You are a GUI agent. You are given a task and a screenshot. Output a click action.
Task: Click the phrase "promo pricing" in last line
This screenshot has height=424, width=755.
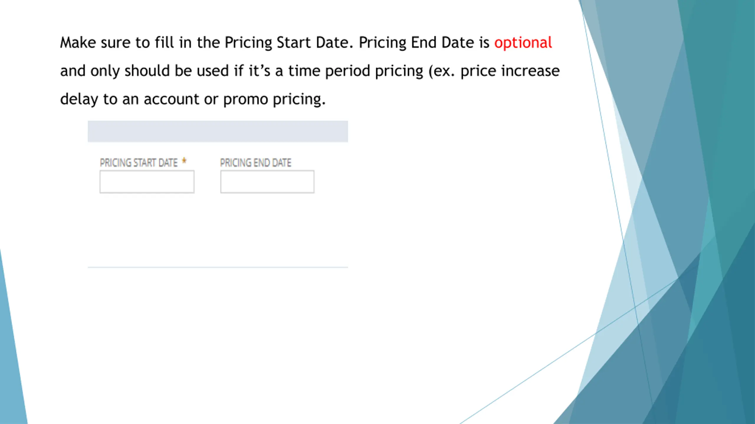[274, 99]
